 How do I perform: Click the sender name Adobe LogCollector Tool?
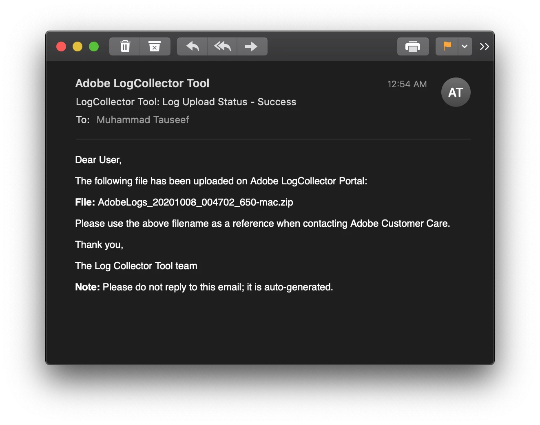click(x=142, y=83)
